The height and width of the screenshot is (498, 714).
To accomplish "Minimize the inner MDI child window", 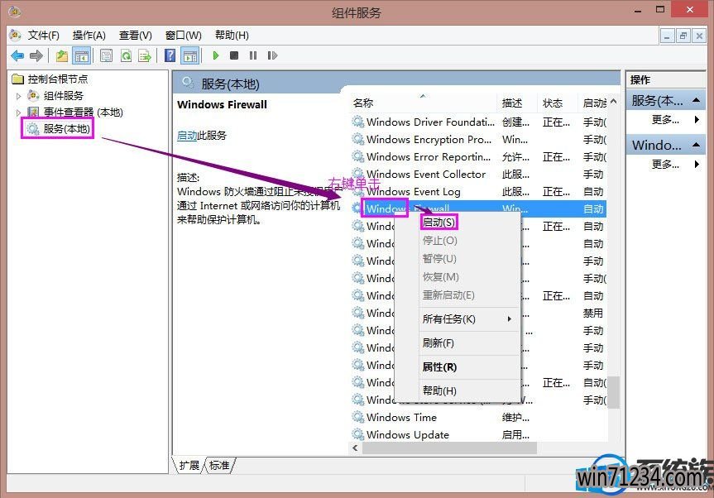I will click(667, 36).
